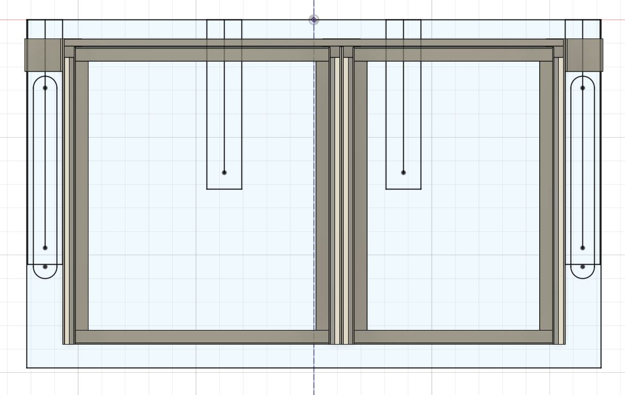The width and height of the screenshot is (625, 395).
Task: Select top sketch point in right vertical slot
Action: pos(583,88)
